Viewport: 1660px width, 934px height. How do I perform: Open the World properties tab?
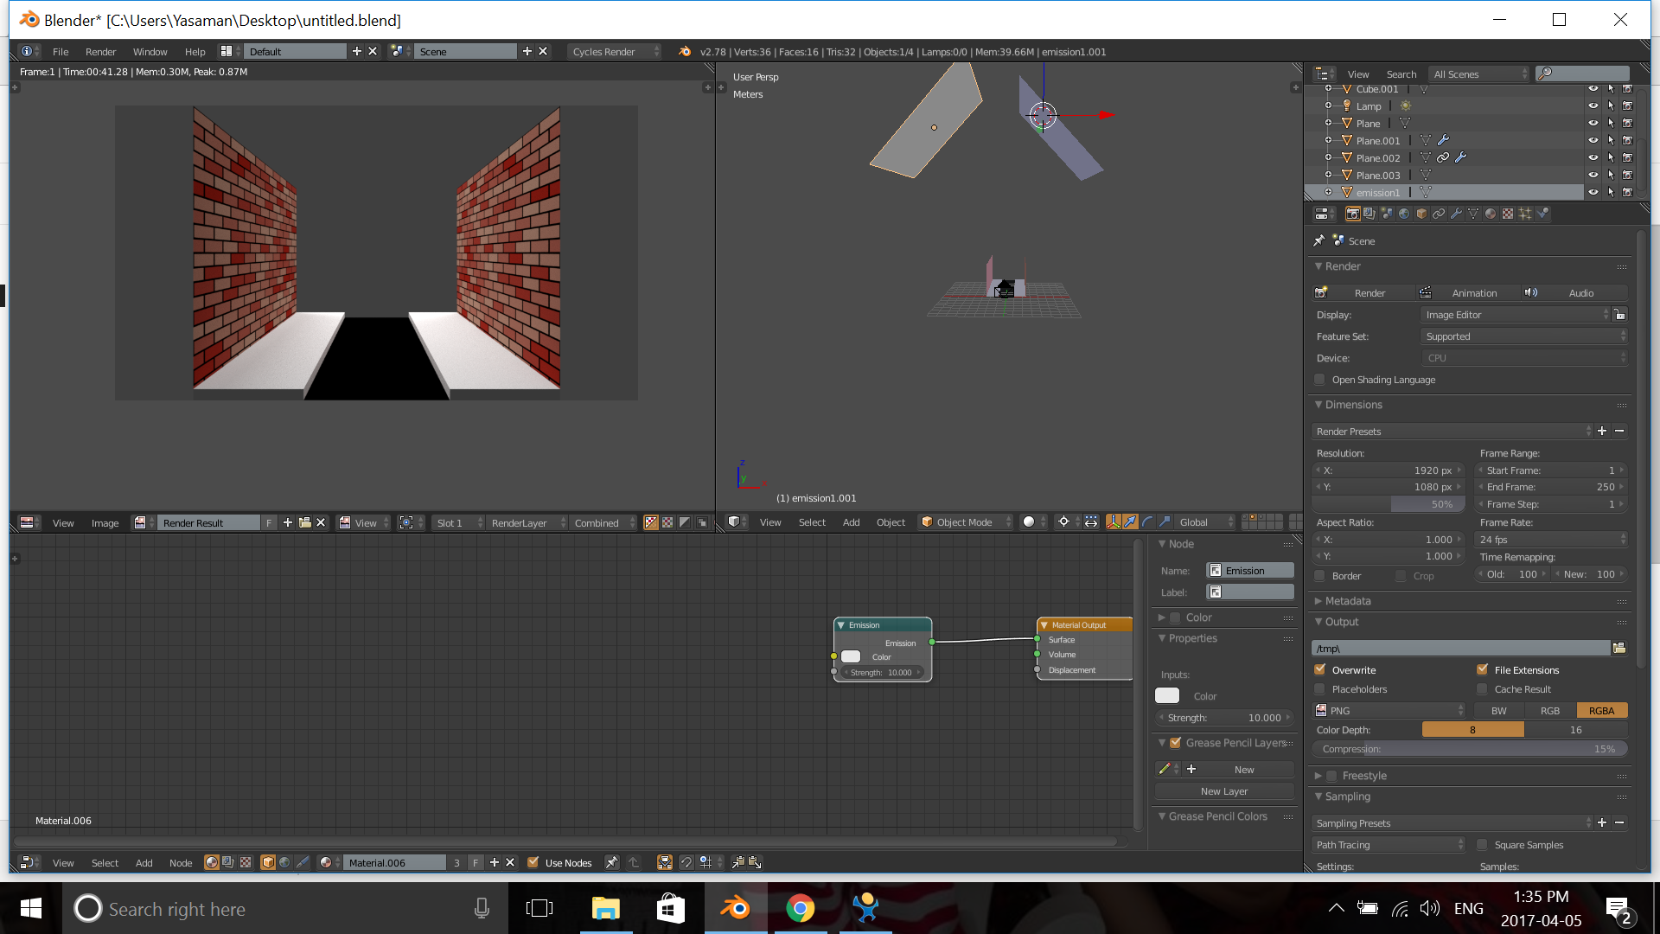tap(1404, 214)
